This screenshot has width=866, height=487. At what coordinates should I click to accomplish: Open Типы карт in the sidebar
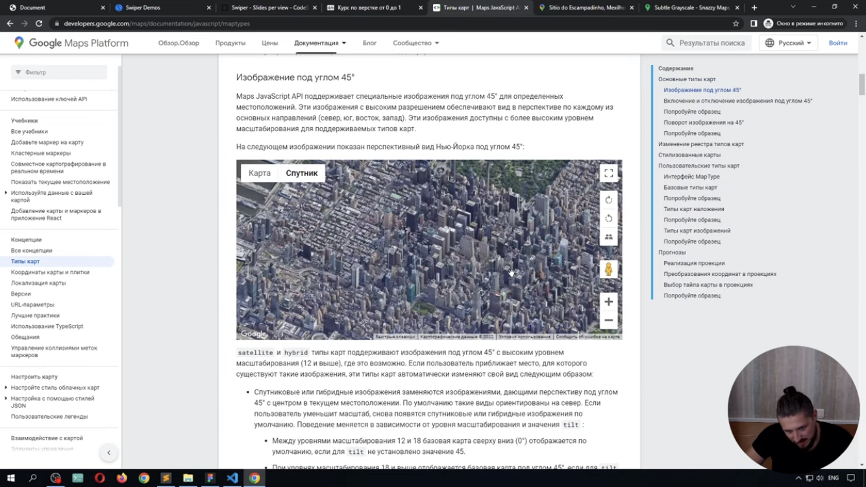[25, 261]
